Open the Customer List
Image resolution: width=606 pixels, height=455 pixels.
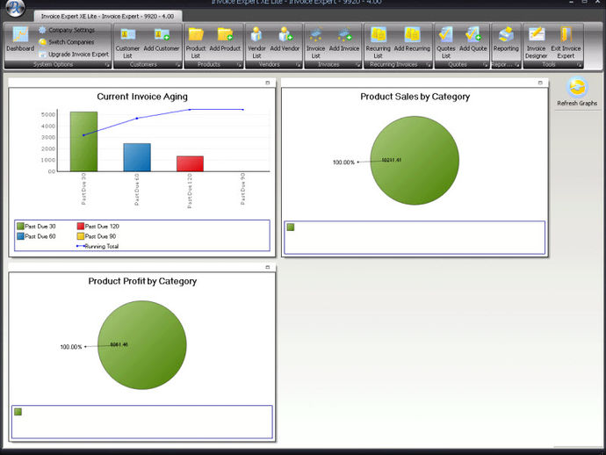pos(127,42)
